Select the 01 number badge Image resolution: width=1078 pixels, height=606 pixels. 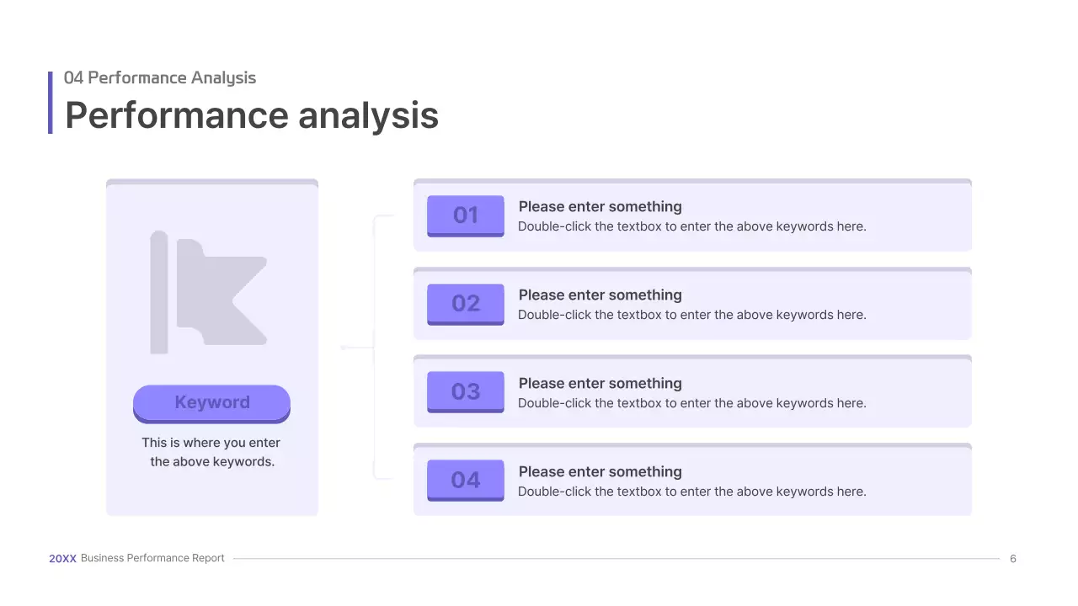pos(466,215)
